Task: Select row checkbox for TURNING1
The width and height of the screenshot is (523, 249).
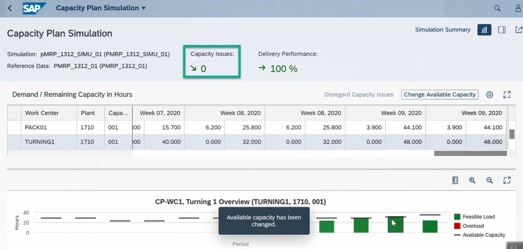Action: pos(14,142)
